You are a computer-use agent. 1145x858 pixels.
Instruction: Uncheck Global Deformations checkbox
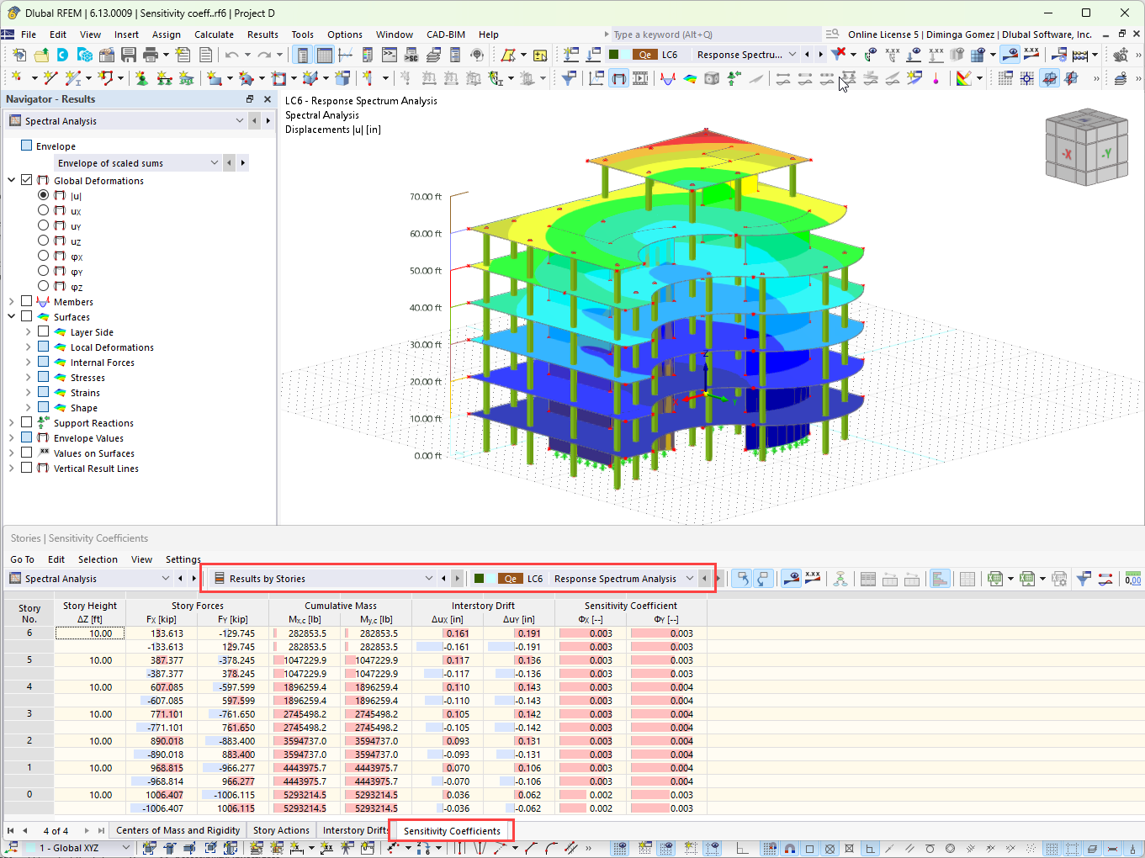click(26, 180)
